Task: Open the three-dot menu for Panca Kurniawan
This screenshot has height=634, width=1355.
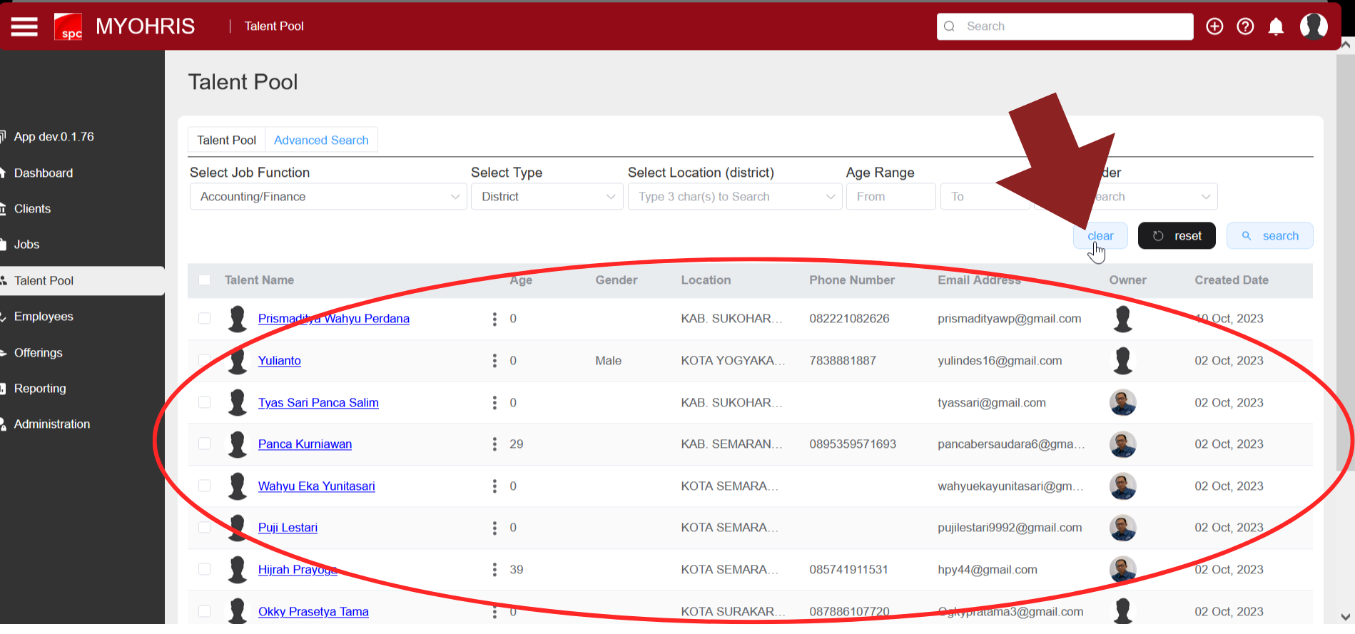Action: (494, 444)
